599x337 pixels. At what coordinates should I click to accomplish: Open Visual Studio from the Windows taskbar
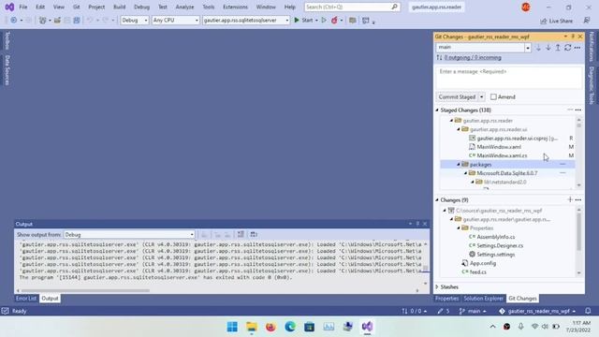coord(367,327)
